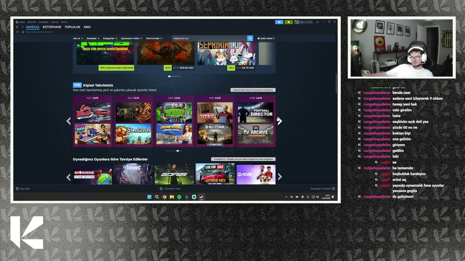Click the Steam icon on the taskbar
Screen dimensions: 465x261
pos(201,197)
